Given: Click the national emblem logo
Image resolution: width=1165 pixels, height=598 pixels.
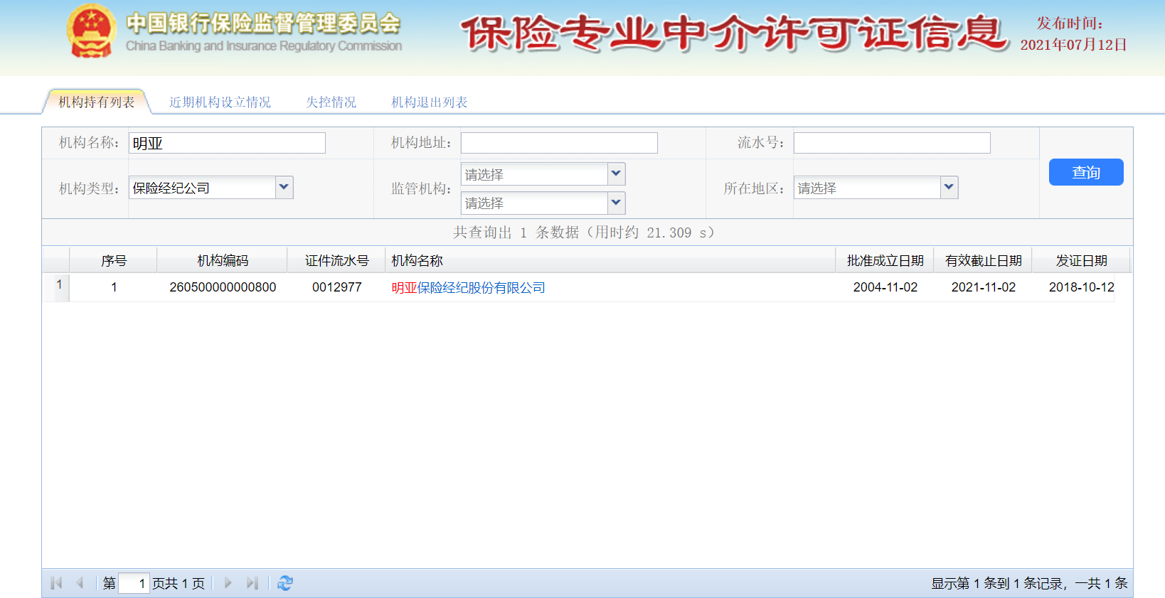Looking at the screenshot, I should (91, 32).
